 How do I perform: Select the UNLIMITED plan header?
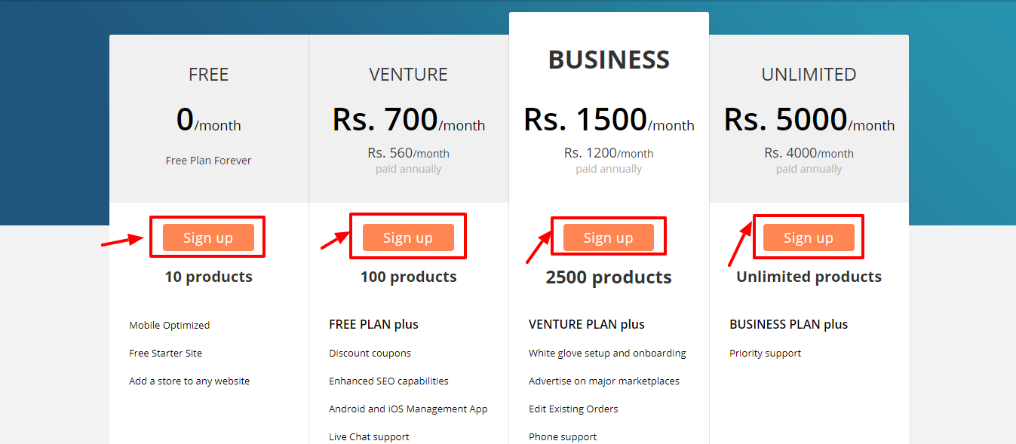click(x=808, y=74)
